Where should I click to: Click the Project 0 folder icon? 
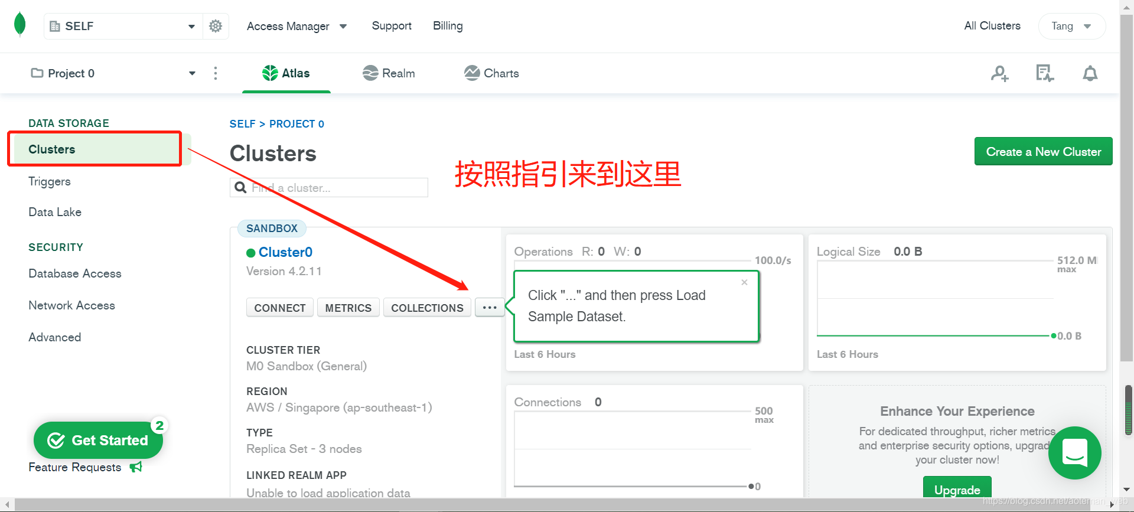(37, 73)
